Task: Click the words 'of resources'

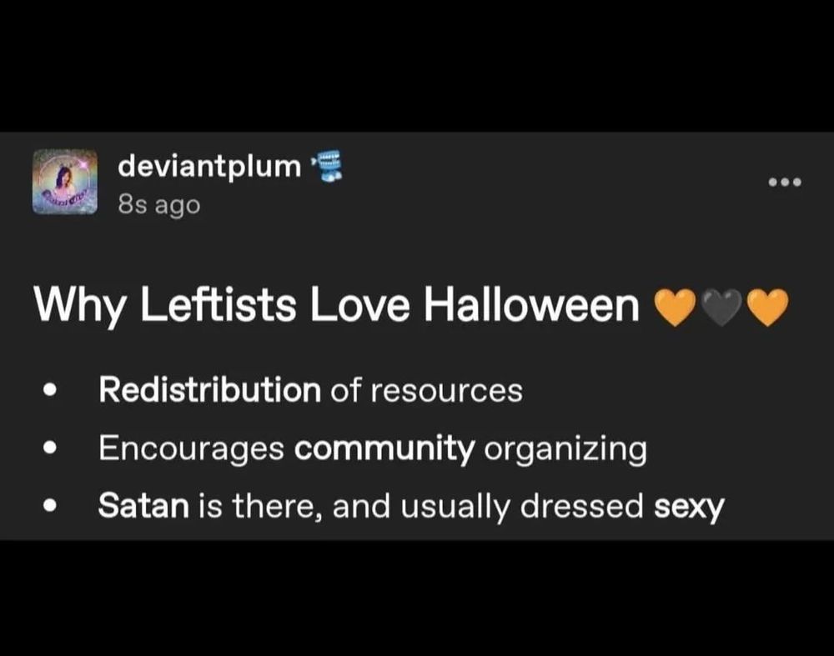Action: tap(426, 391)
